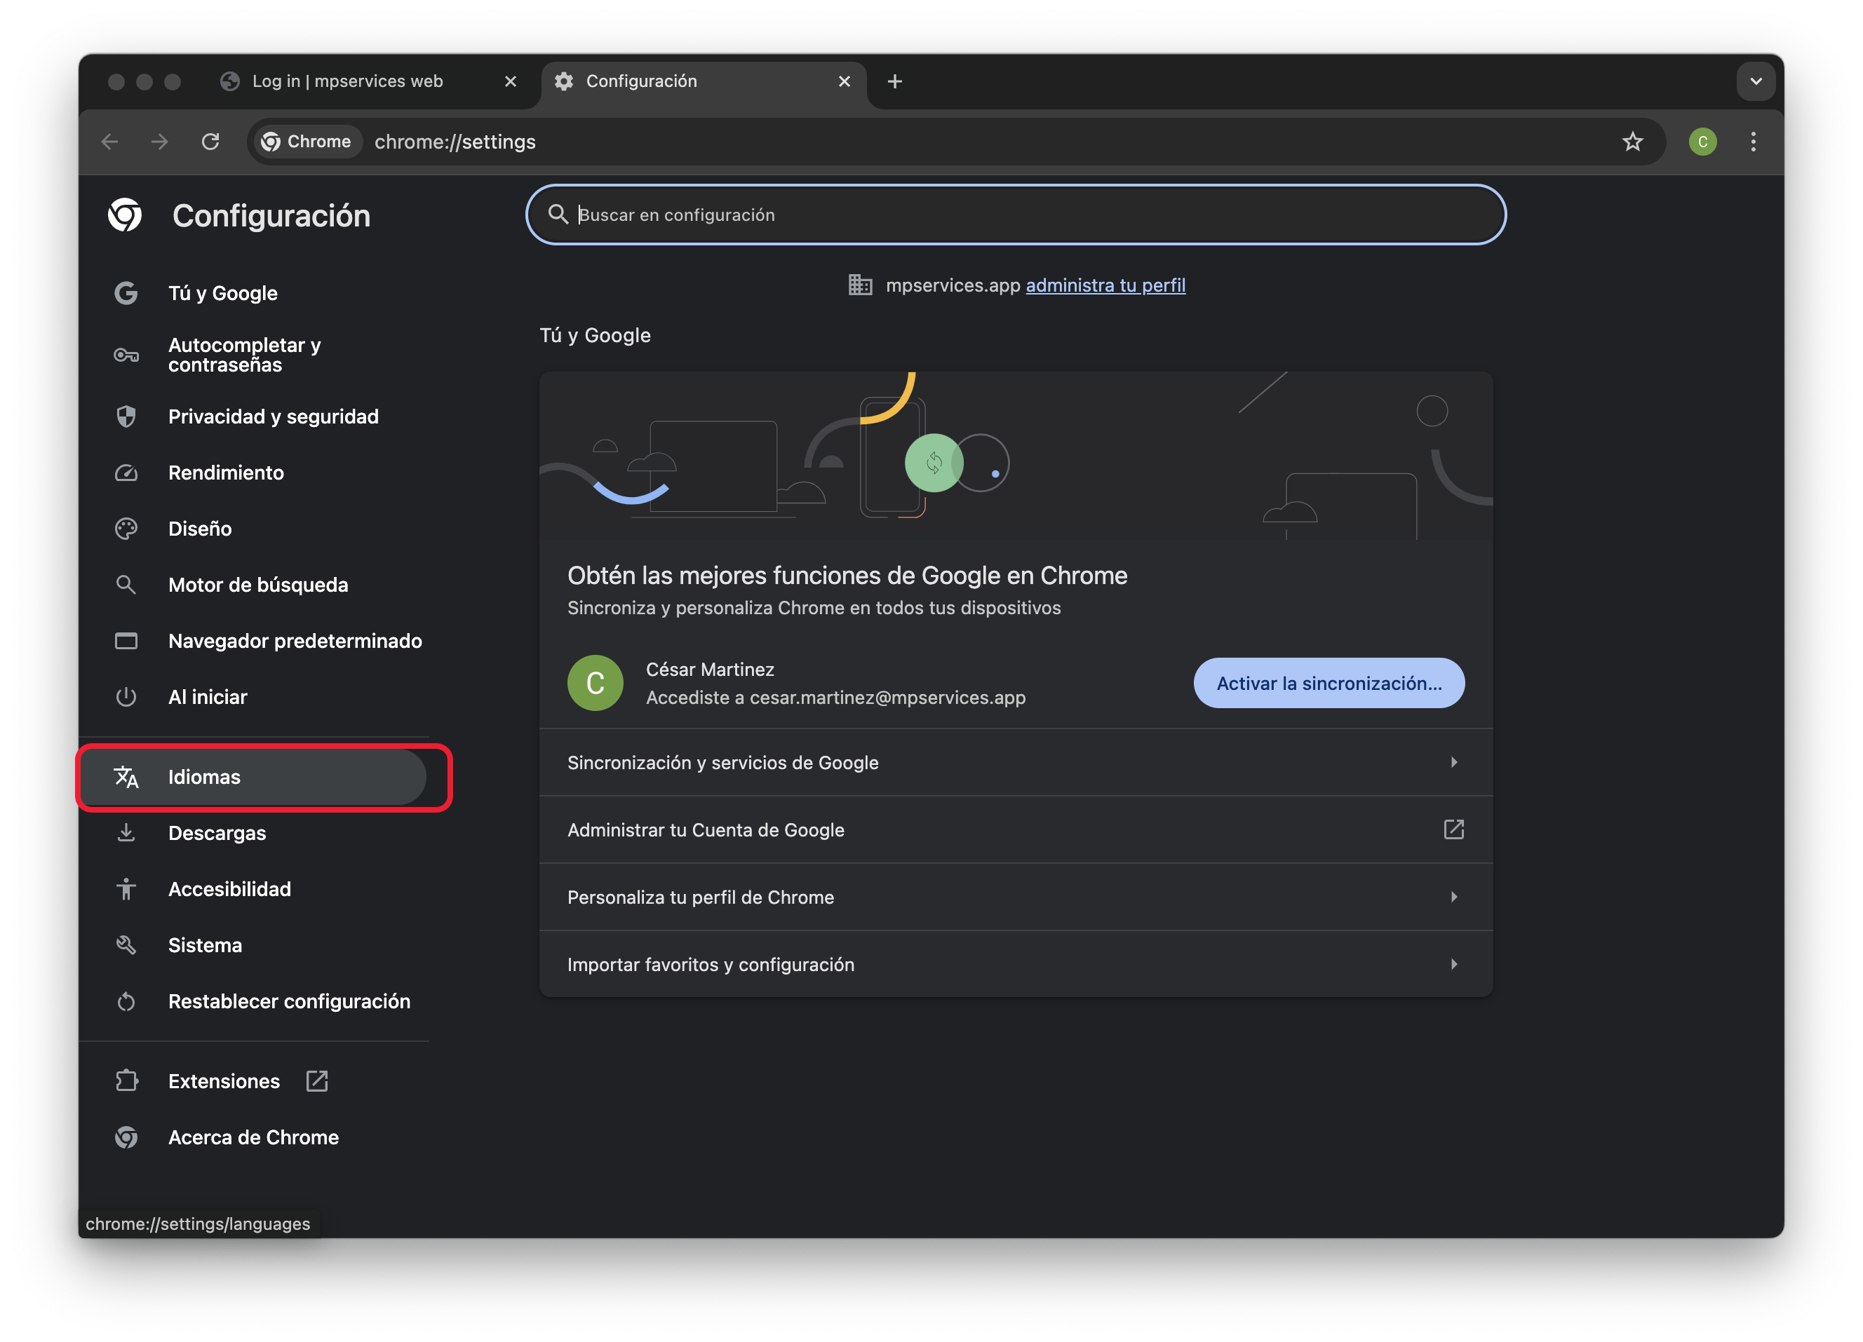Open external link icon for Cuenta de Google
Screen dimensions: 1863x1342
1453,829
